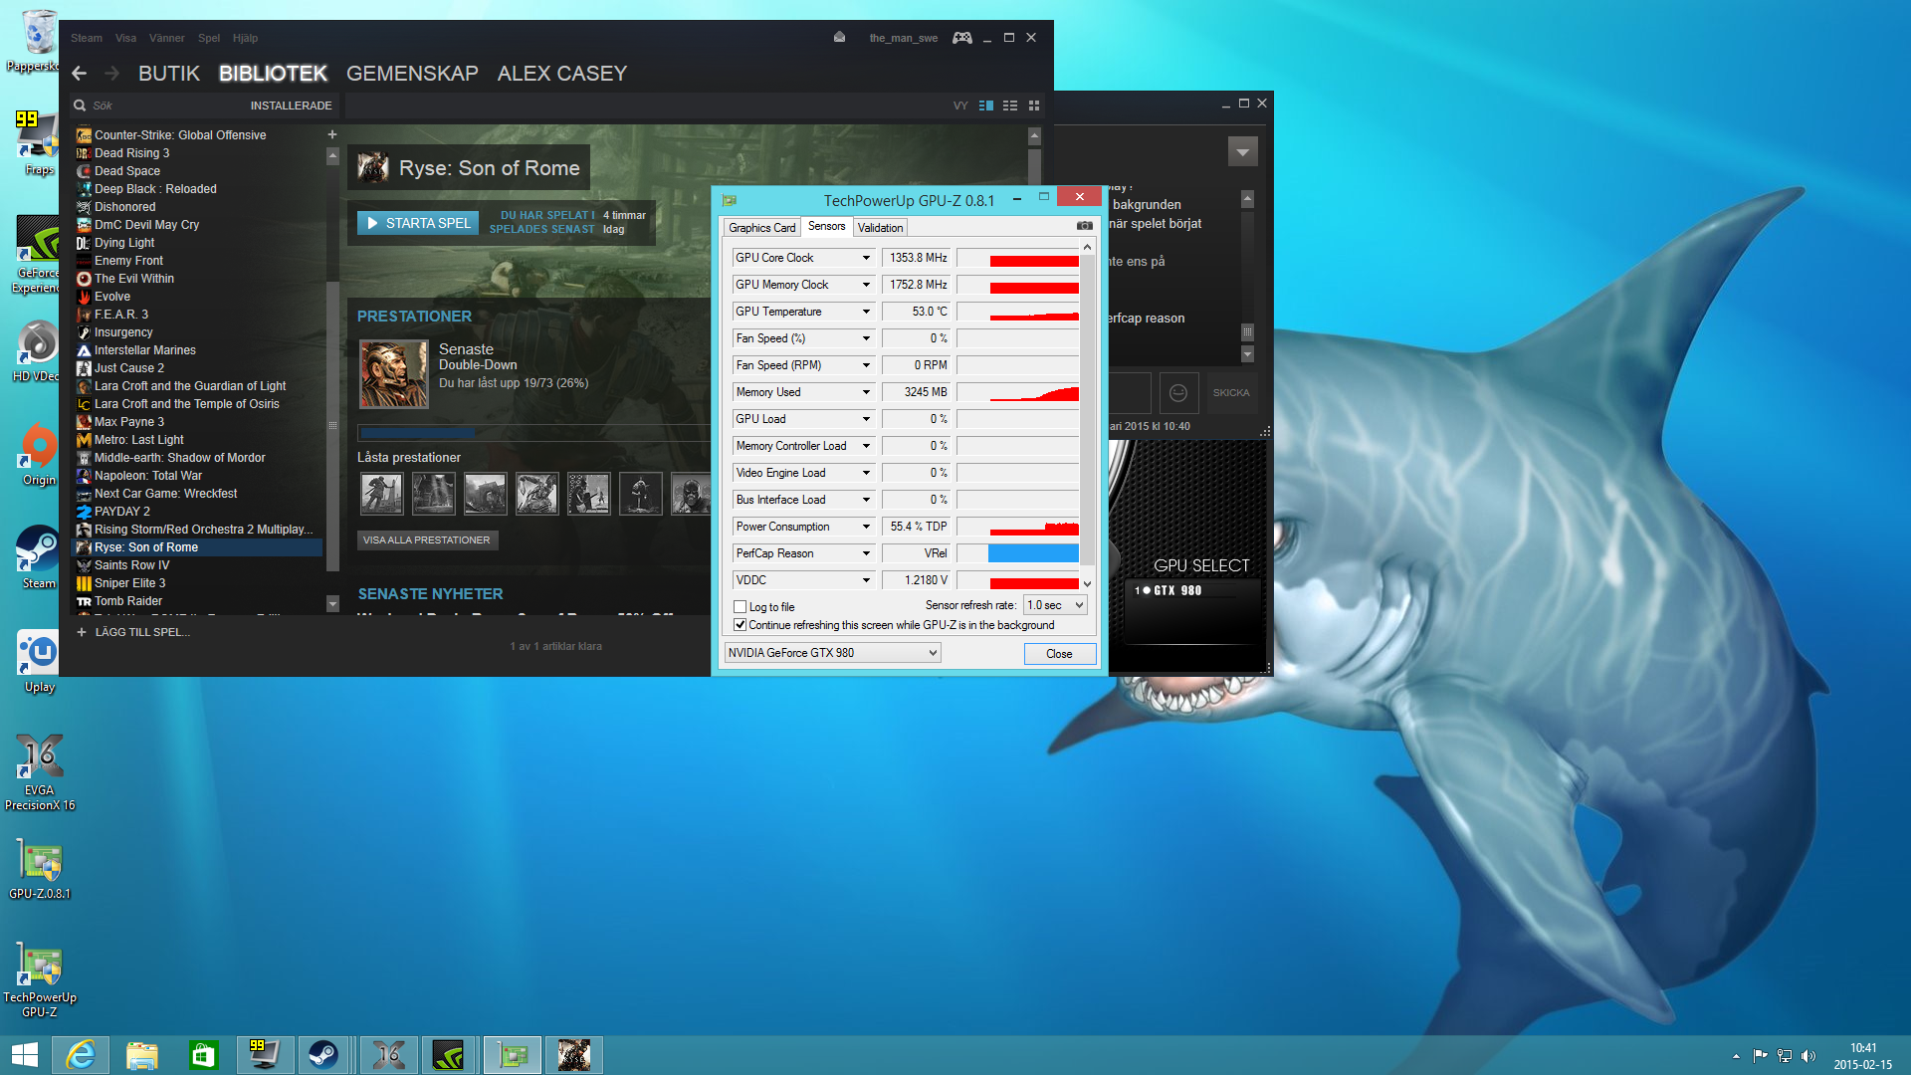The height and width of the screenshot is (1075, 1911).
Task: Switch Steam library to list view icon
Action: (x=1010, y=106)
